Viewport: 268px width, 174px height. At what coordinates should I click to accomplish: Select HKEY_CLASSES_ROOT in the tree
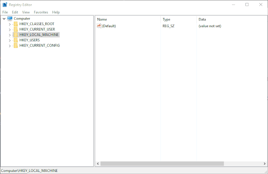(37, 24)
